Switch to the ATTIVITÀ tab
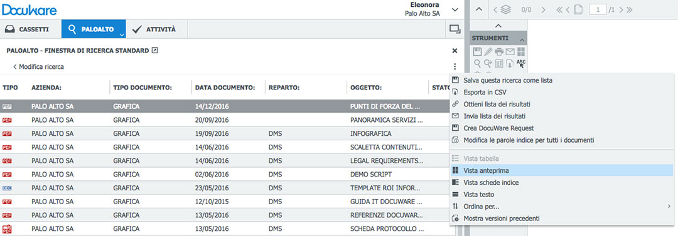The width and height of the screenshot is (678, 236). tap(154, 29)
